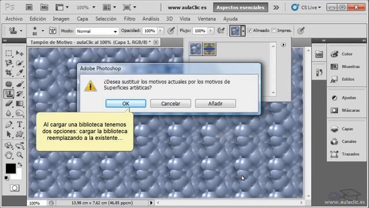This screenshot has width=369, height=208.
Task: Open the brush preset picker arrow
Action: [x=43, y=31]
